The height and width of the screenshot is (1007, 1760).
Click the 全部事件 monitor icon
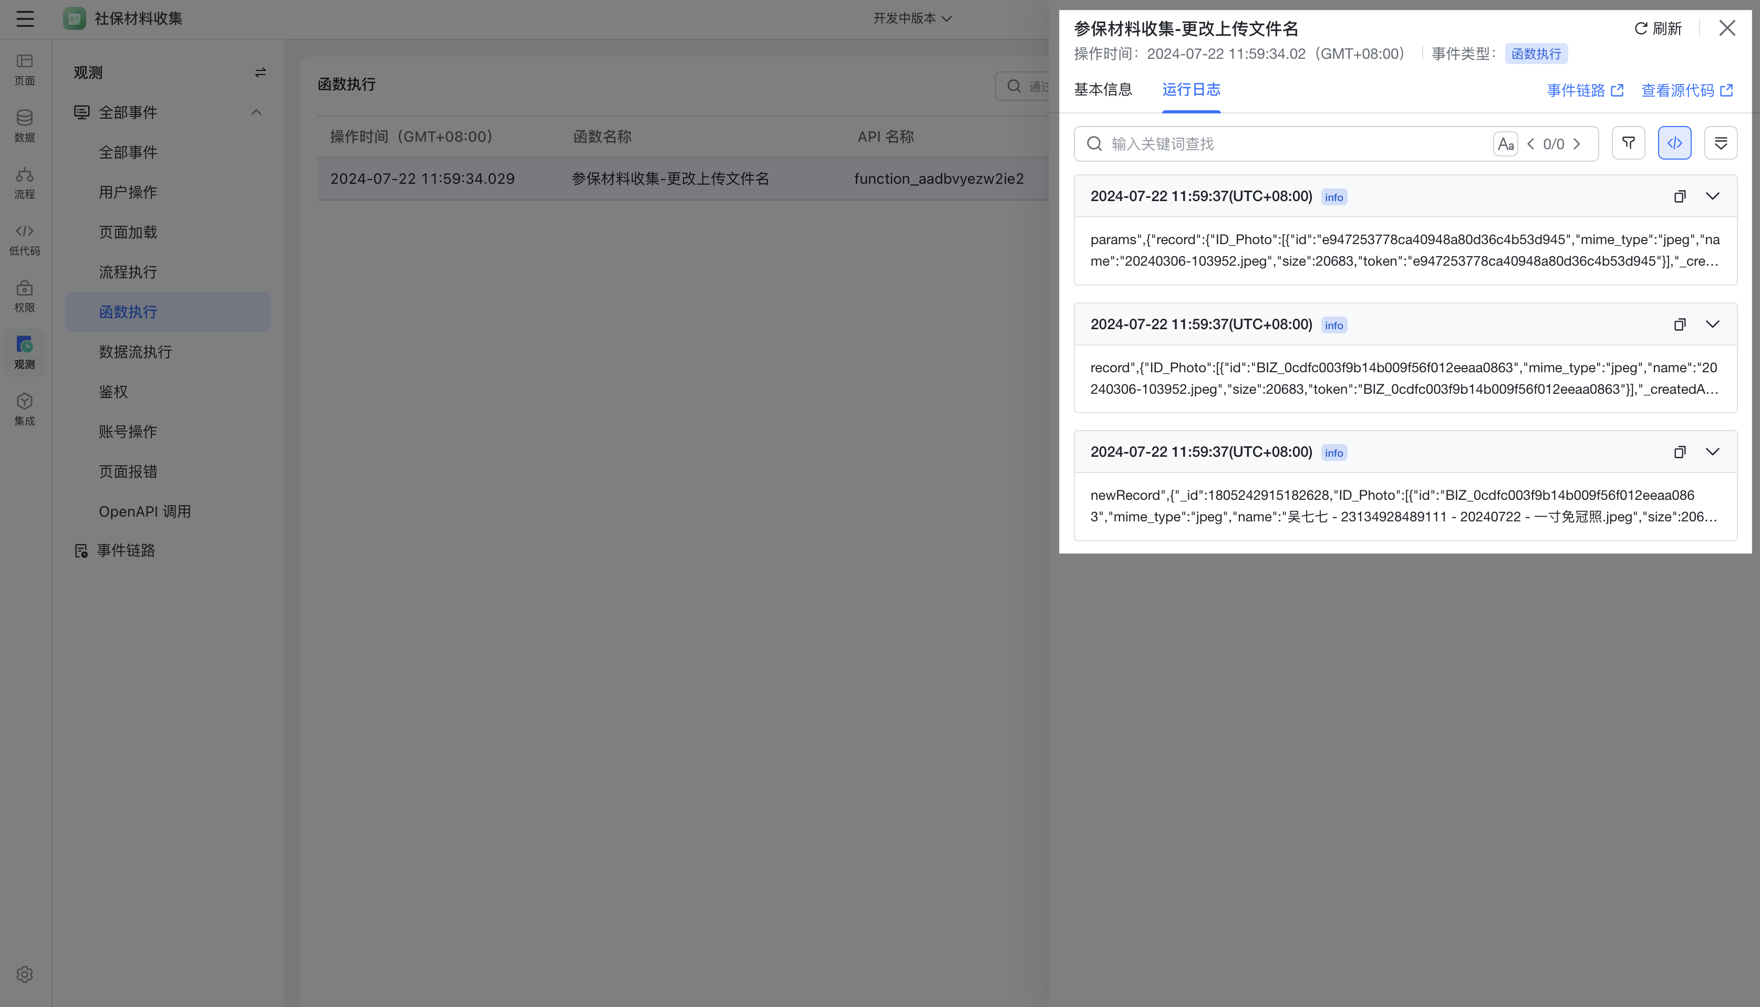tap(81, 112)
